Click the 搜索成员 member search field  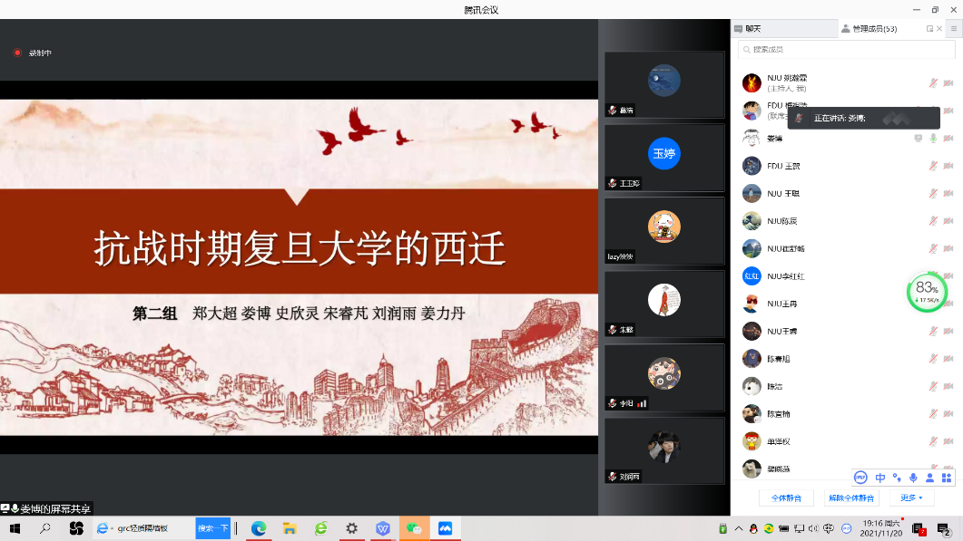point(846,49)
